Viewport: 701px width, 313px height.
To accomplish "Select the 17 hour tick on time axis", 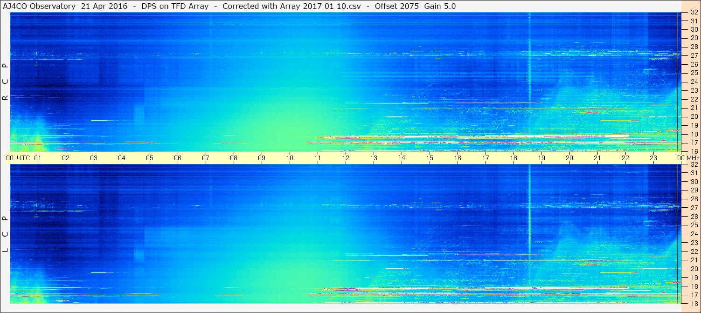I will pos(486,158).
